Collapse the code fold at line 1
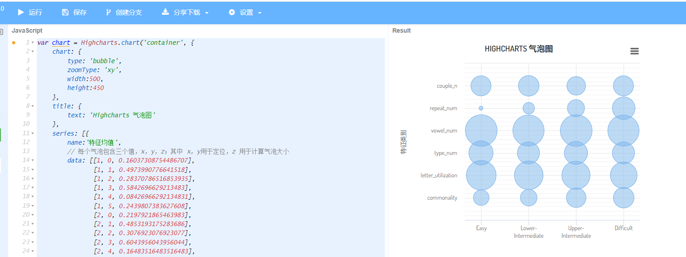 (33, 43)
